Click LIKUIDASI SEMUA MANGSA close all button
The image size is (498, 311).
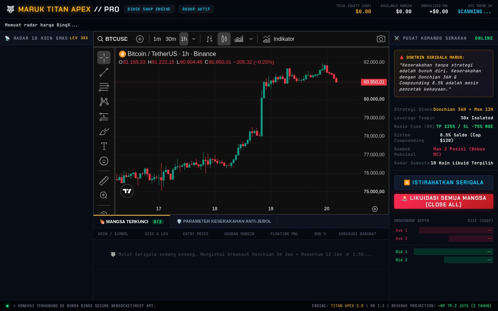click(x=444, y=201)
